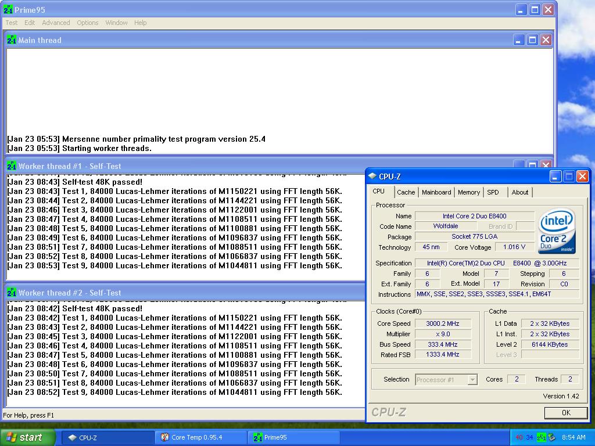Minimize the Main thread child window
The height and width of the screenshot is (446, 595).
(x=519, y=40)
